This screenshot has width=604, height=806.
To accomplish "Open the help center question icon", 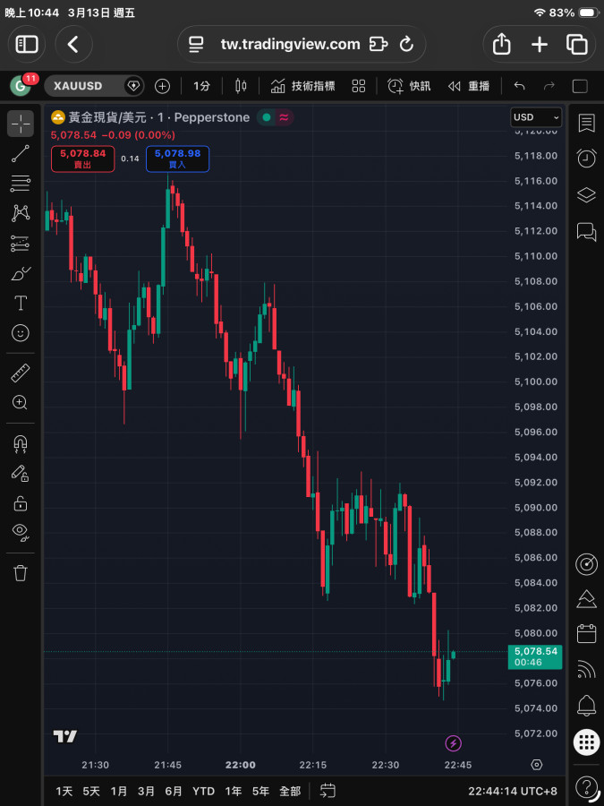I will coord(586,786).
